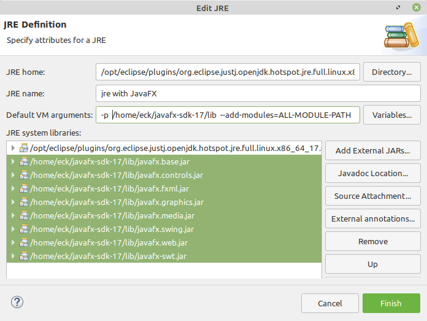Expand the javafx.media.jar tree node
Screen dimensions: 427x321
click(13, 215)
